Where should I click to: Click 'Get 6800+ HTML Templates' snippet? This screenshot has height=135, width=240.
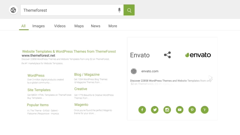pyautogui.click(x=49, y=96)
